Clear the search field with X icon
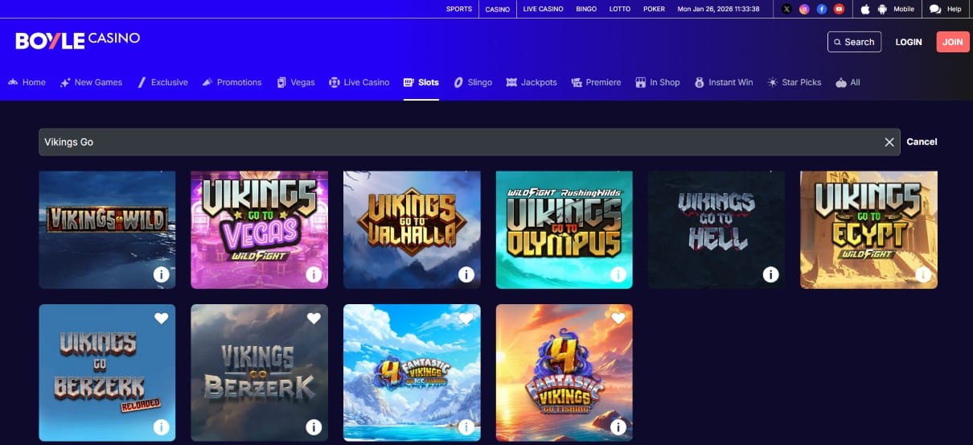Viewport: 973px width, 445px height. 889,142
